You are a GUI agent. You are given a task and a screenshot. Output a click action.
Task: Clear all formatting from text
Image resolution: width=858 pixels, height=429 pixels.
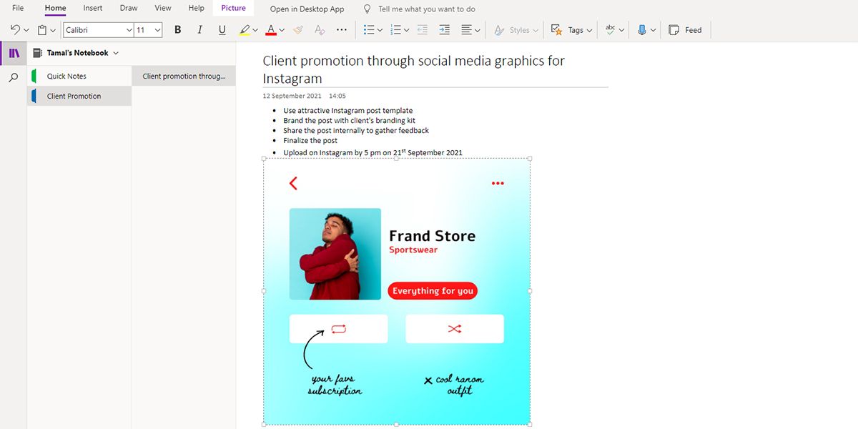[x=319, y=29]
